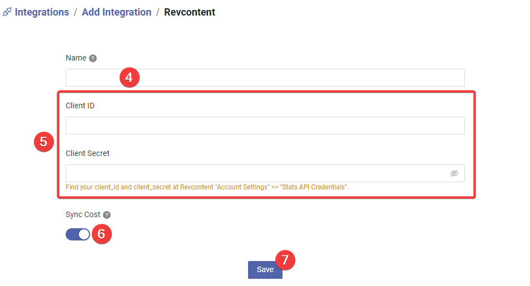Focus the Name input field
This screenshot has height=286, width=530.
click(265, 78)
